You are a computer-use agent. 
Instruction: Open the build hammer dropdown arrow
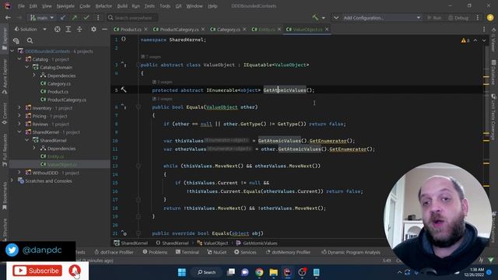point(324,18)
